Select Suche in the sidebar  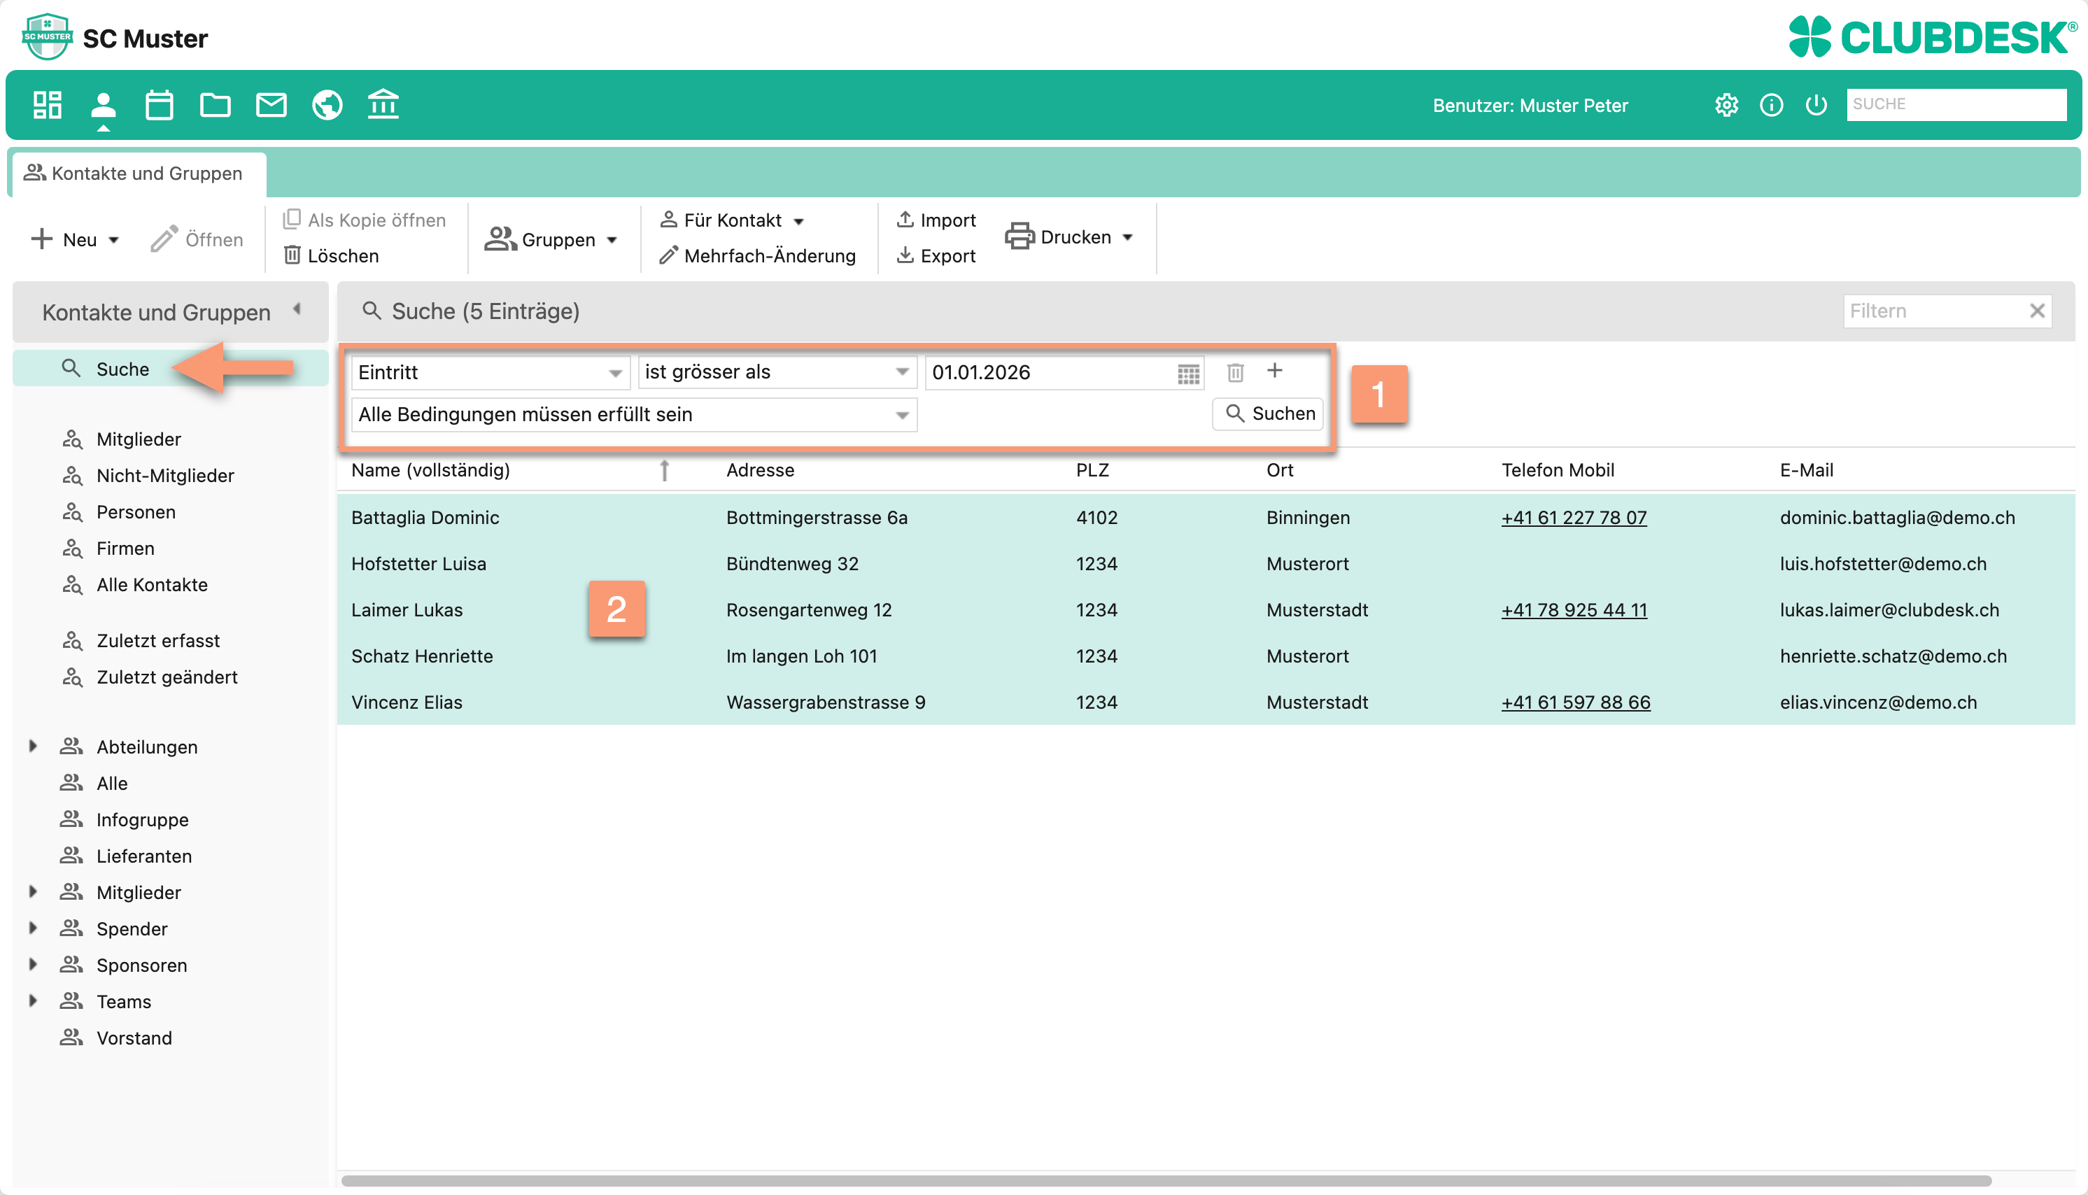[170, 369]
